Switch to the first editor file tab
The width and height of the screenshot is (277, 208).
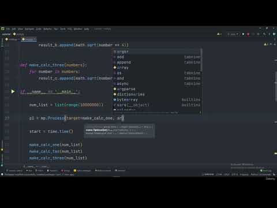(x=12, y=39)
